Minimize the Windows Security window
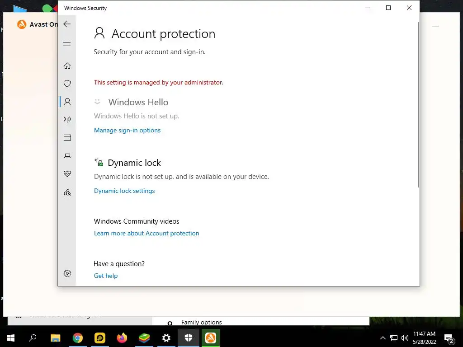The height and width of the screenshot is (347, 463). [x=368, y=8]
